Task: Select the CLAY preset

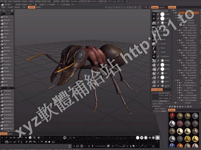Action: coord(162,77)
